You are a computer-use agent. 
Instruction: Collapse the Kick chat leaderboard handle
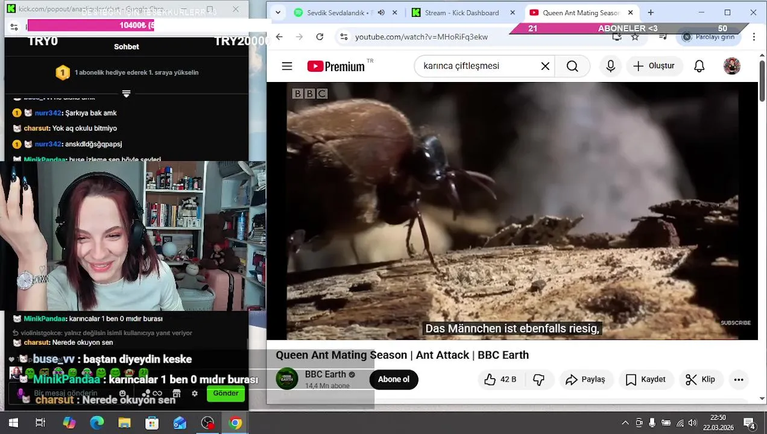(x=126, y=93)
